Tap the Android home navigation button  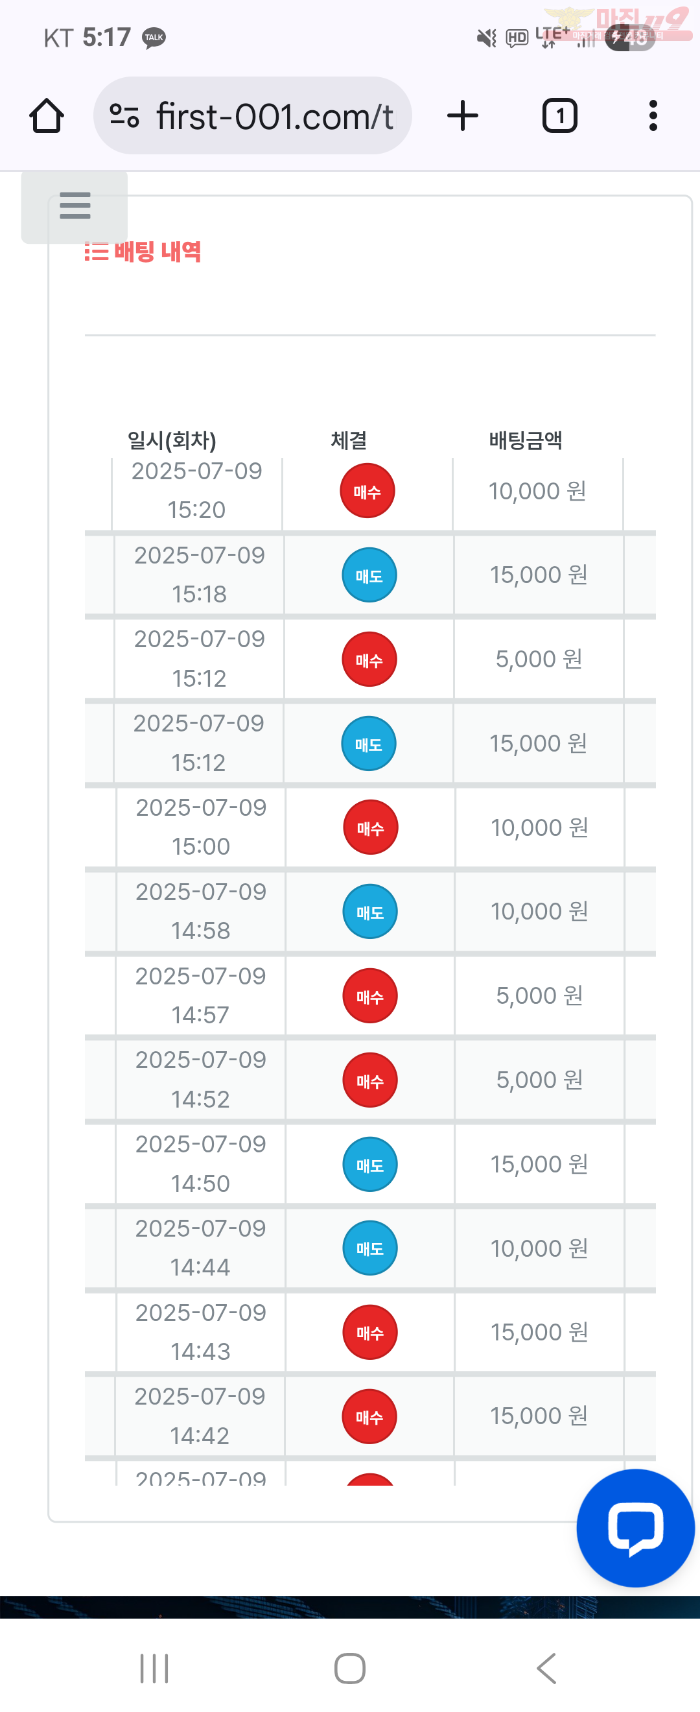tap(350, 1669)
